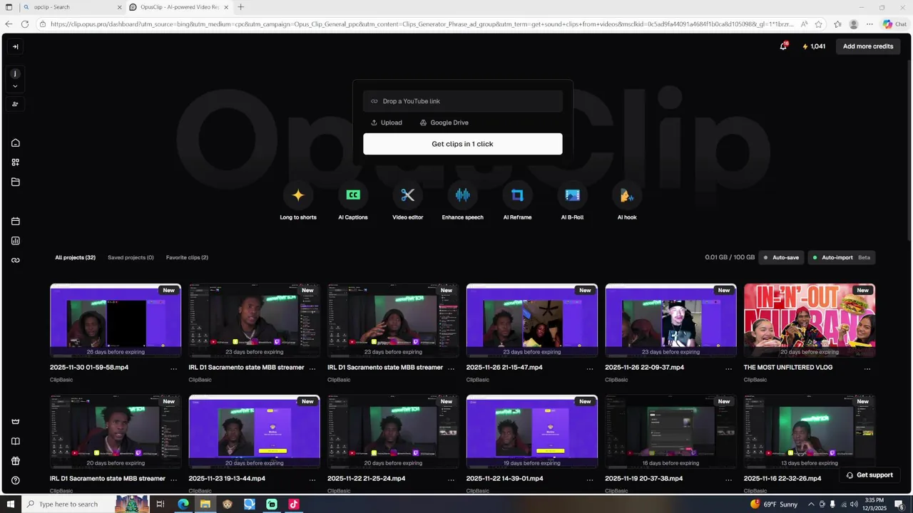
Task: Go to Home via sidebar house icon
Action: 16,142
